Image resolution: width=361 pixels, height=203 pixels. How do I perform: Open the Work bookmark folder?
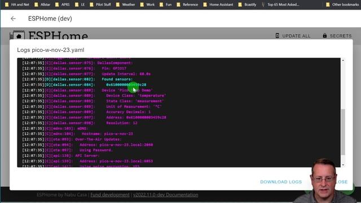[147, 5]
